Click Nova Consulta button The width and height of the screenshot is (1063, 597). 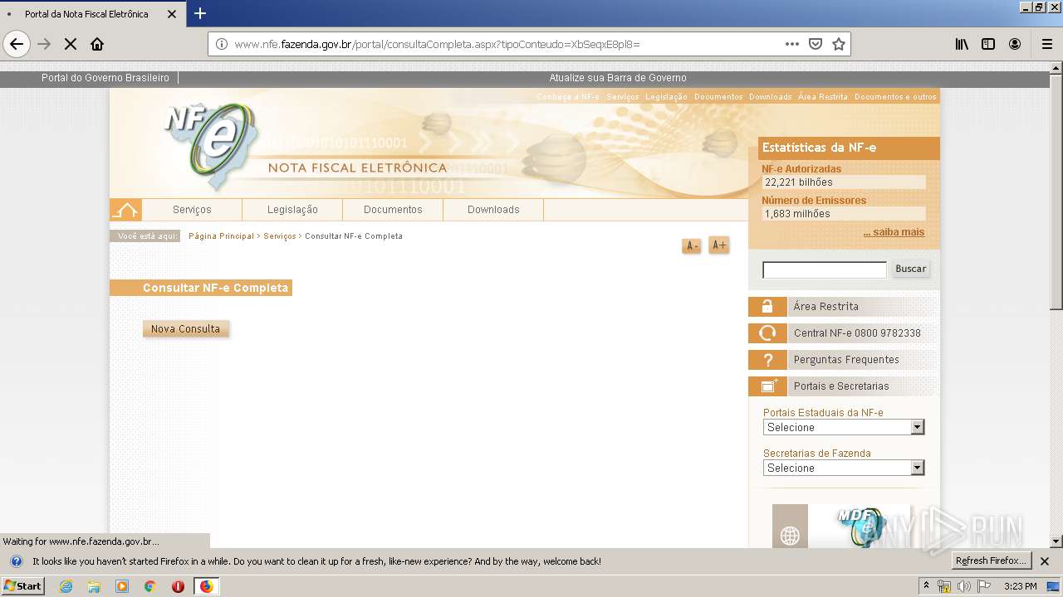186,329
